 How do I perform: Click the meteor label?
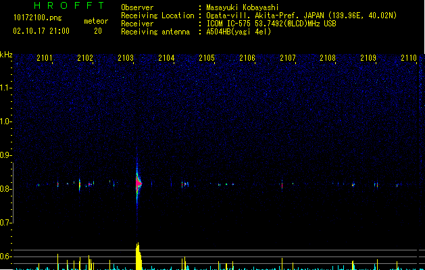96,21
